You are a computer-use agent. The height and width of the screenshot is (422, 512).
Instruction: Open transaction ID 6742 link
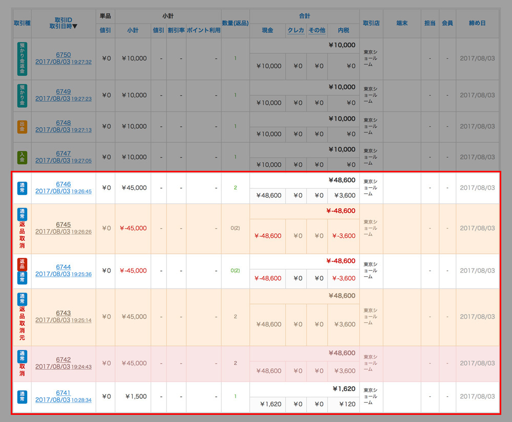63,360
